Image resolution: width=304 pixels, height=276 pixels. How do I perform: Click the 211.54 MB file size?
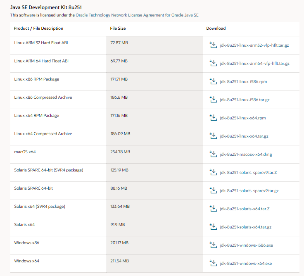[x=120, y=261]
